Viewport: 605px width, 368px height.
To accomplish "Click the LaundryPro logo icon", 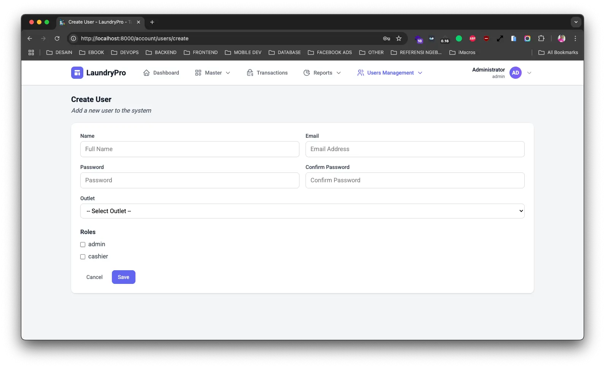I will 77,73.
